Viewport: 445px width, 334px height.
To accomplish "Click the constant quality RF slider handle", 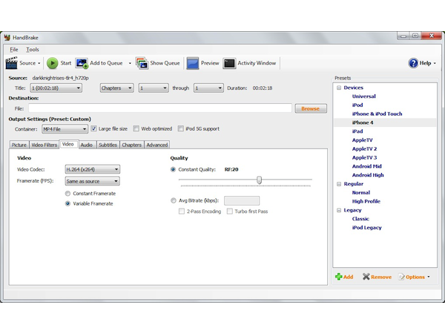I will (x=259, y=180).
